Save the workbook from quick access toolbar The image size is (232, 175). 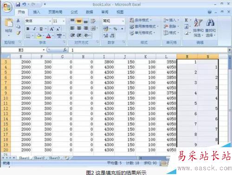point(18,5)
